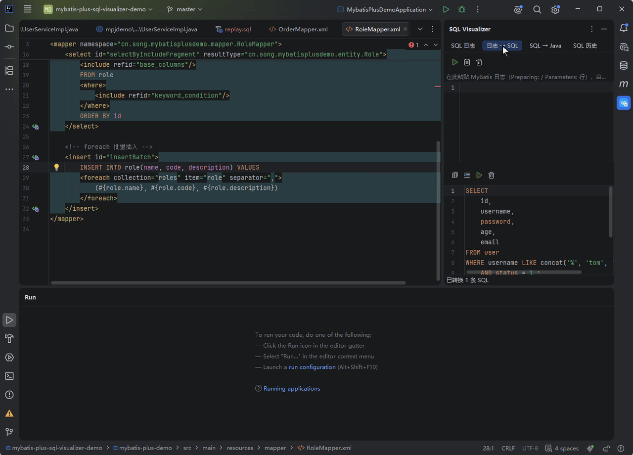Open the Notifications bell
This screenshot has width=633, height=455.
coord(624,28)
